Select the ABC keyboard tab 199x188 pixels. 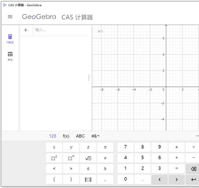coord(80,136)
